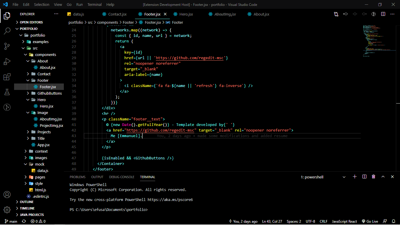400x225 pixels.
Task: Create a new terminal with plus icon
Action: click(355, 177)
